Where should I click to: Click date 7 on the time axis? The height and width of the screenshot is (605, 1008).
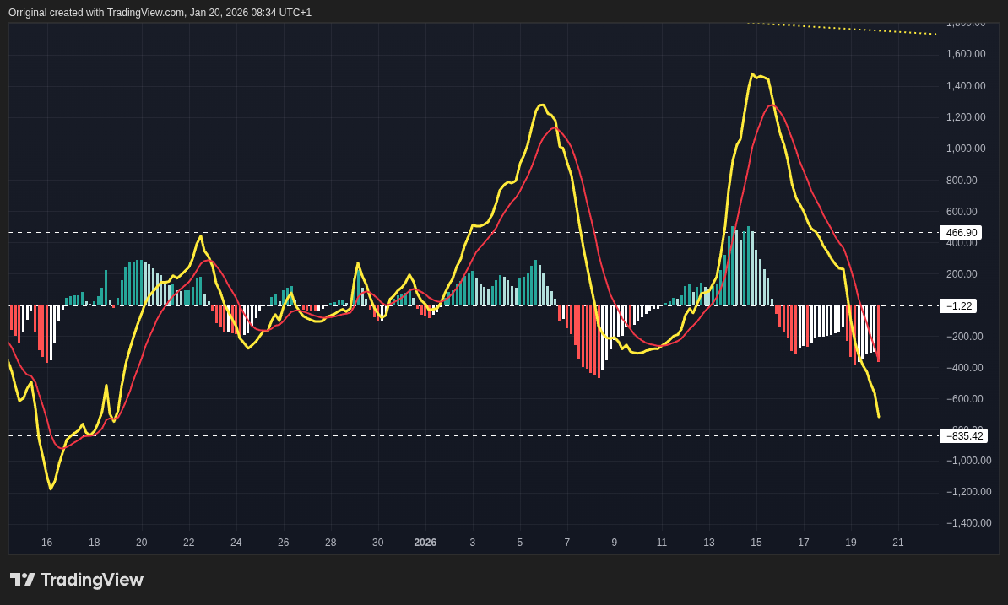pyautogui.click(x=567, y=543)
